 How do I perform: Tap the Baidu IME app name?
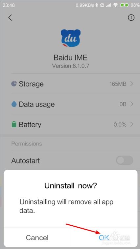tap(71, 57)
